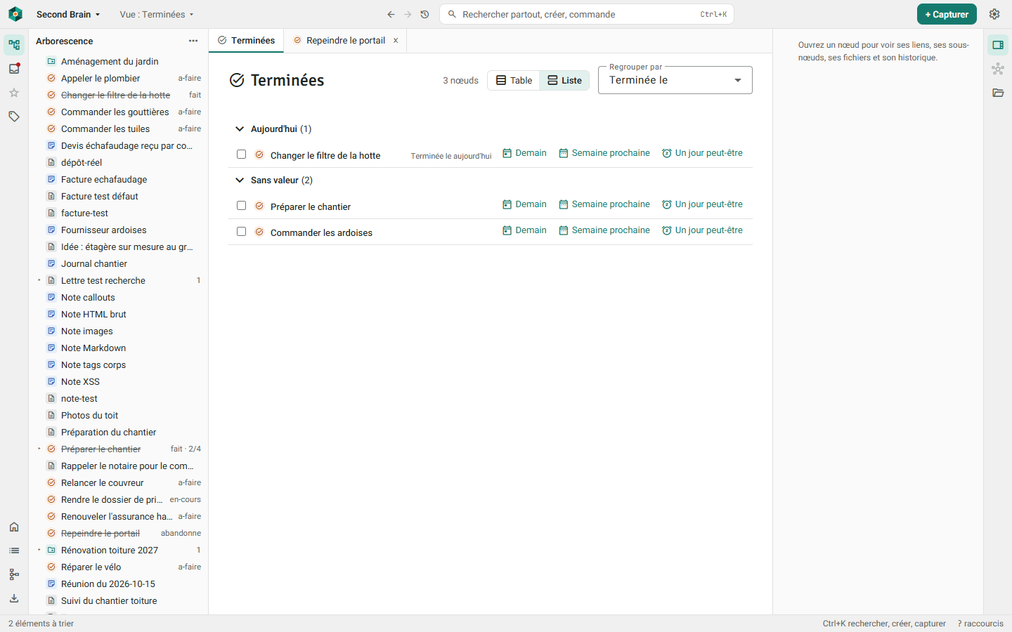Image resolution: width=1012 pixels, height=632 pixels.
Task: Open the inbox icon in left sidebar
Action: (14, 69)
